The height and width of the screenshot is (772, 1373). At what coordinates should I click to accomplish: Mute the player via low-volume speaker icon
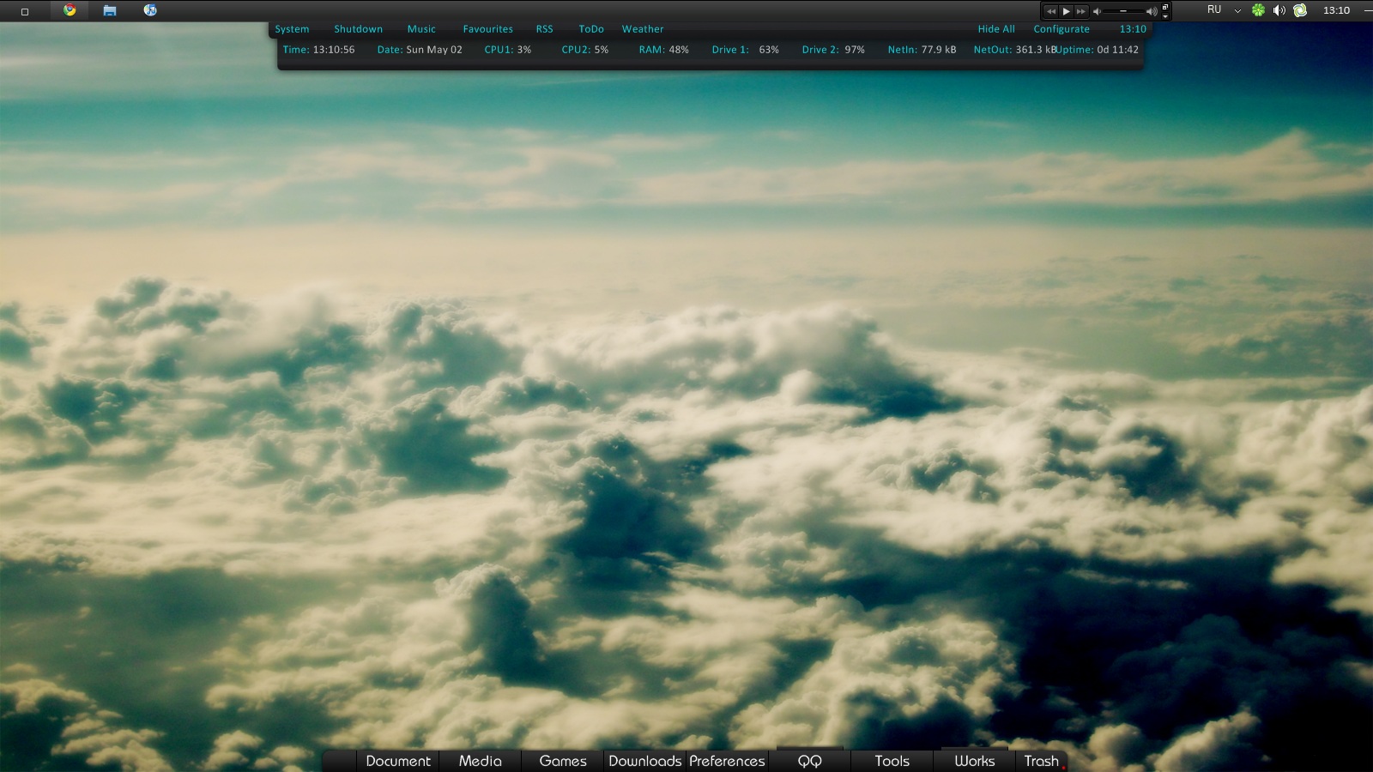[x=1097, y=11]
